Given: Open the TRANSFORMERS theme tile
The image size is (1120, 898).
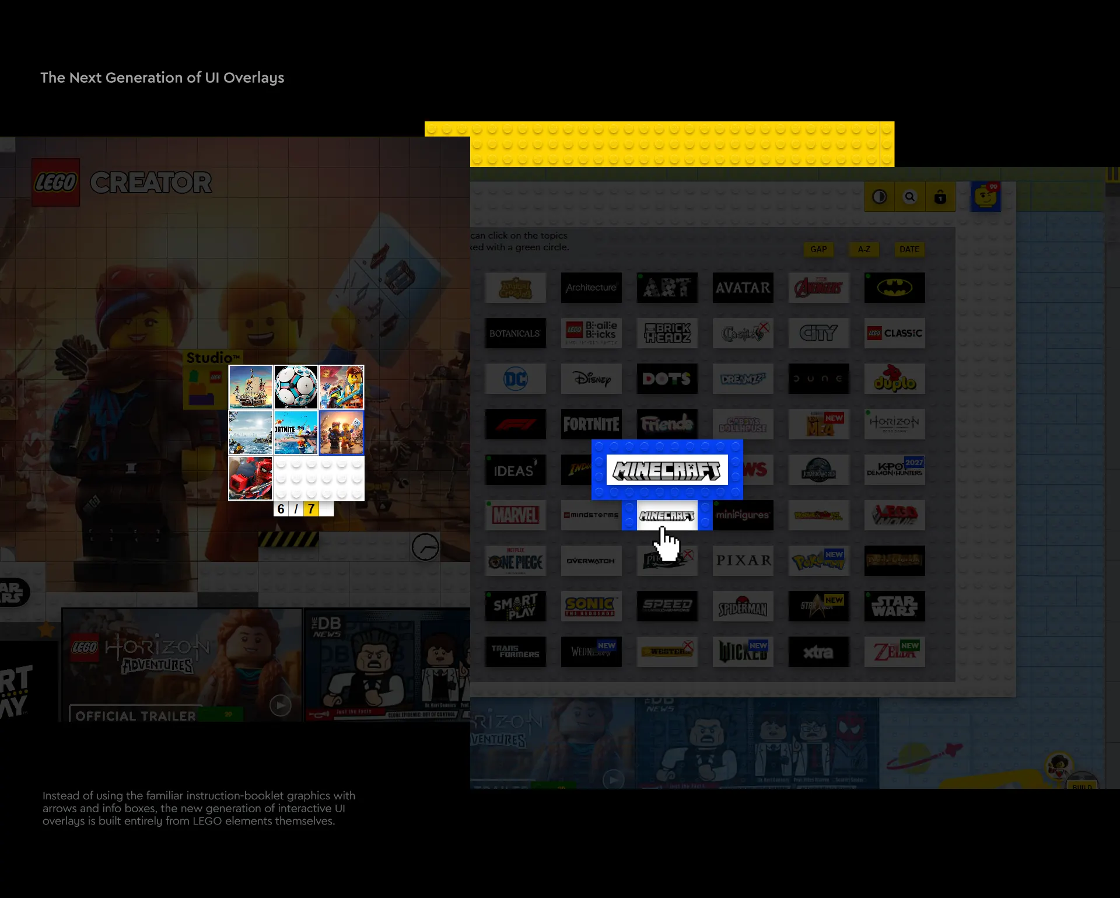Looking at the screenshot, I should pos(516,652).
